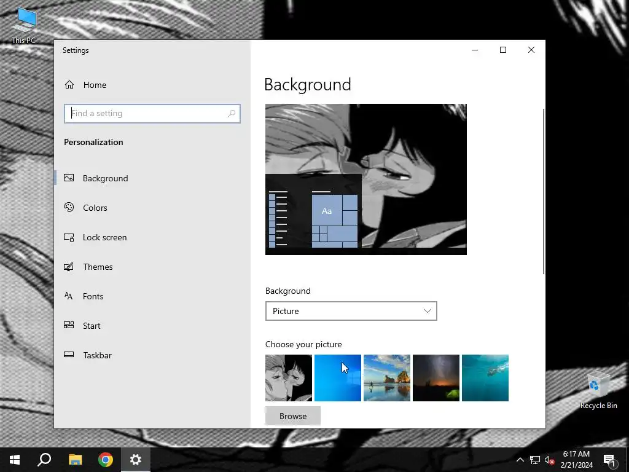Select the Recycle Bin desktop icon
This screenshot has width=629, height=472.
click(x=598, y=391)
